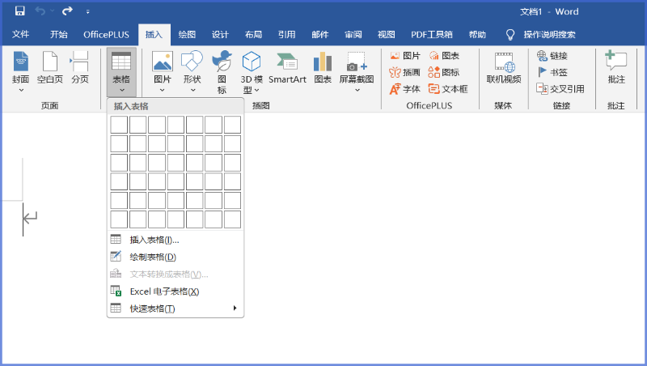Image resolution: width=647 pixels, height=366 pixels.
Task: Save the document using the save icon
Action: tap(20, 11)
